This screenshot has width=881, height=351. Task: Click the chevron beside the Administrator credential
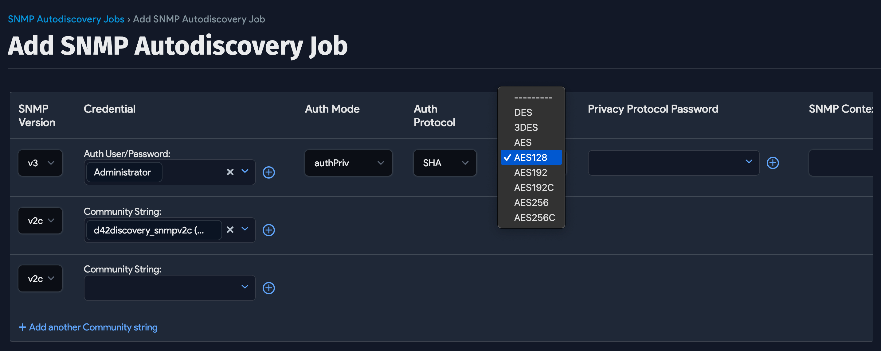point(245,172)
